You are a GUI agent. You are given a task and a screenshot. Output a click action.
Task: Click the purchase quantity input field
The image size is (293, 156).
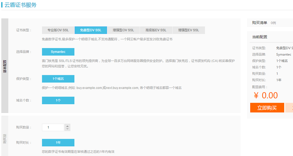(53, 127)
